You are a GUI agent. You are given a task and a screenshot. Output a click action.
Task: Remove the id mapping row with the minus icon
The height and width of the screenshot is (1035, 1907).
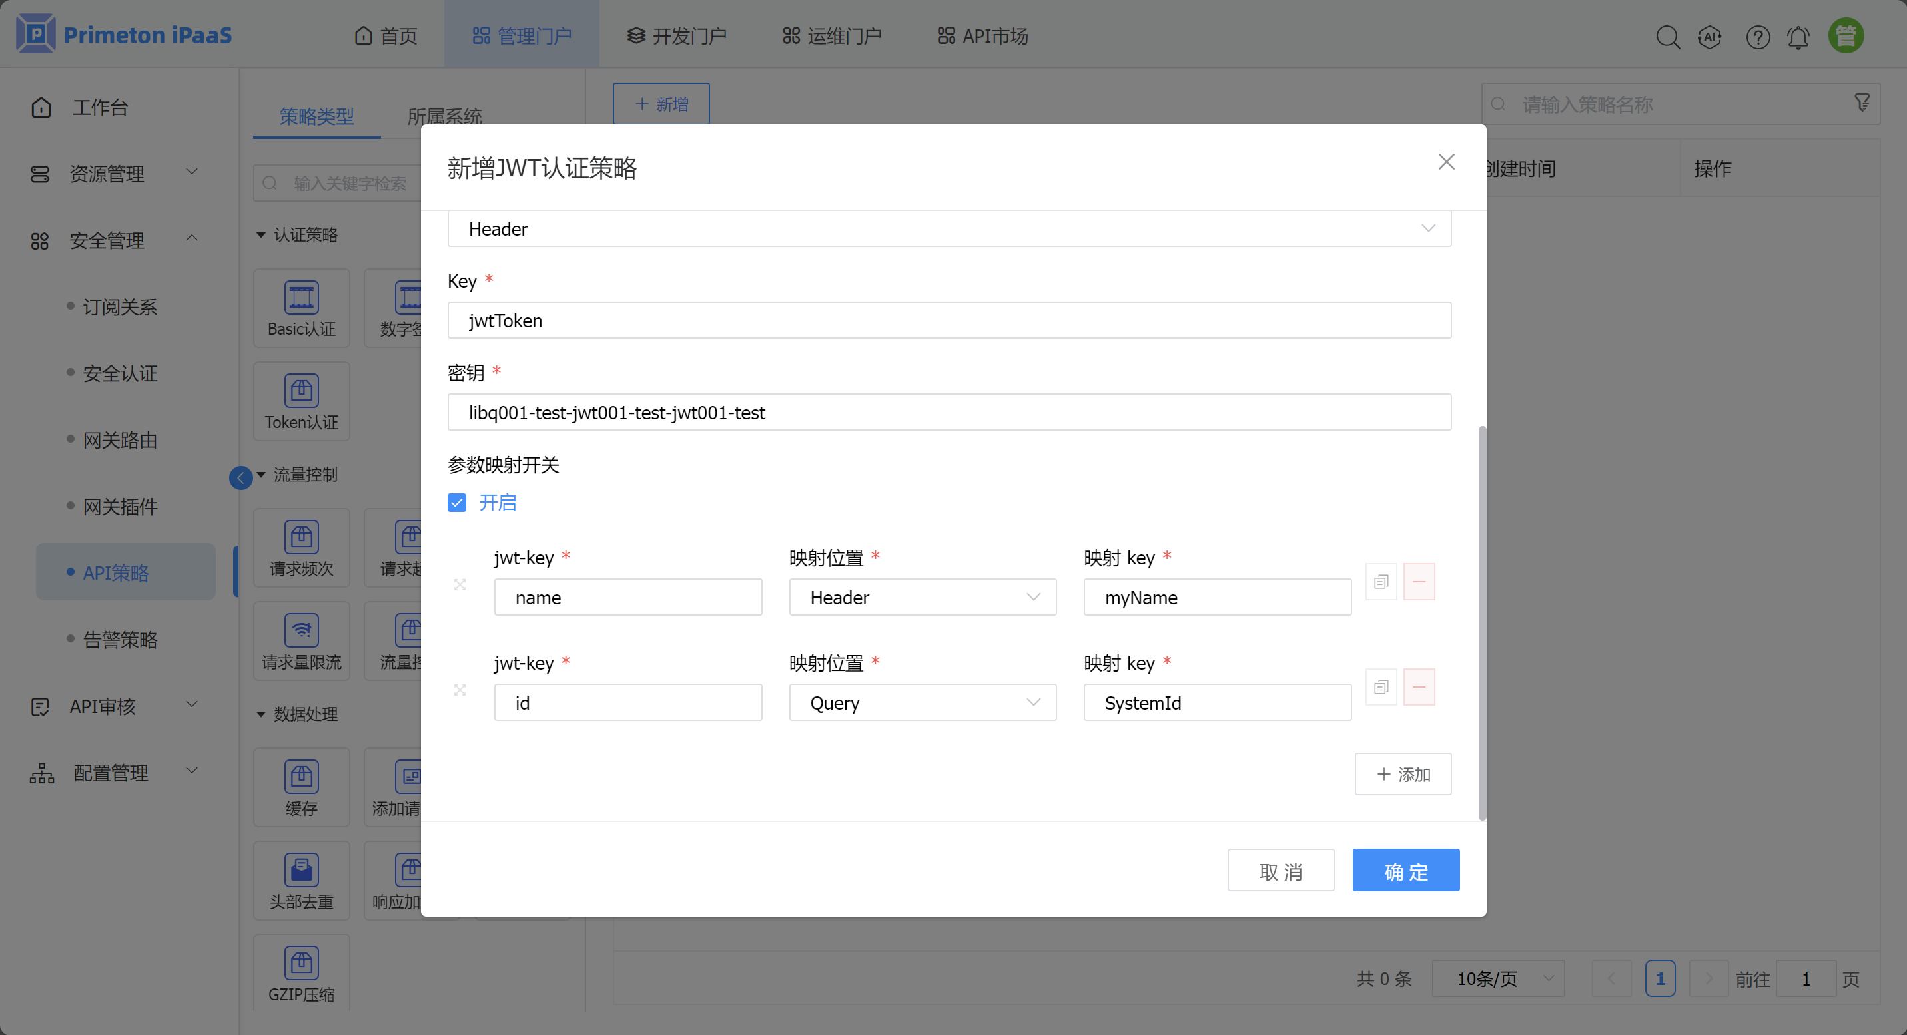tap(1418, 688)
